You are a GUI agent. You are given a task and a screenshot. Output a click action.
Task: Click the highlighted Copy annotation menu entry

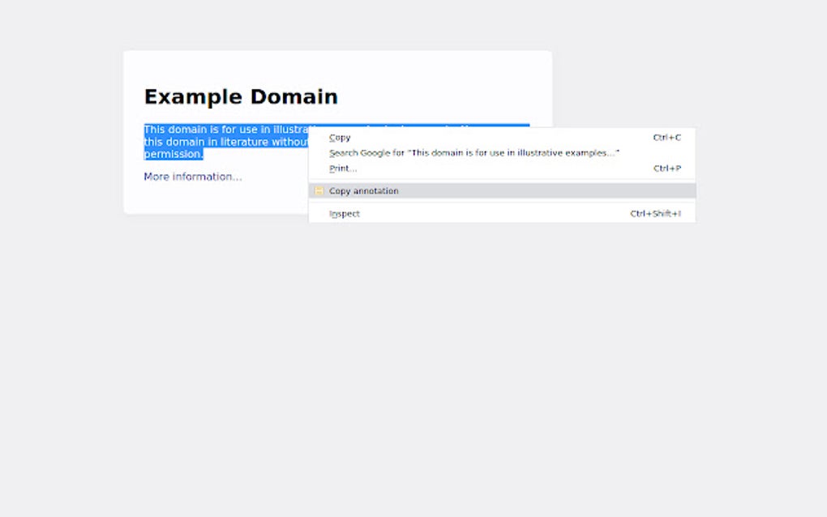[x=363, y=190]
